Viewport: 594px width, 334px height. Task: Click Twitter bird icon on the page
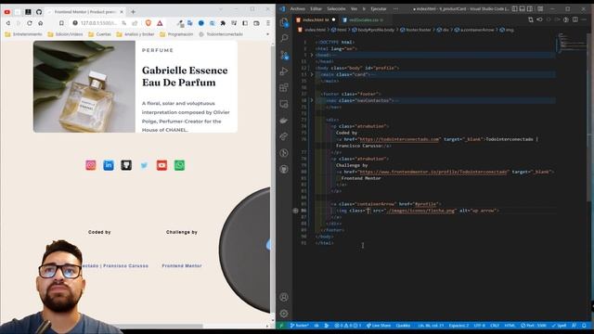click(144, 165)
